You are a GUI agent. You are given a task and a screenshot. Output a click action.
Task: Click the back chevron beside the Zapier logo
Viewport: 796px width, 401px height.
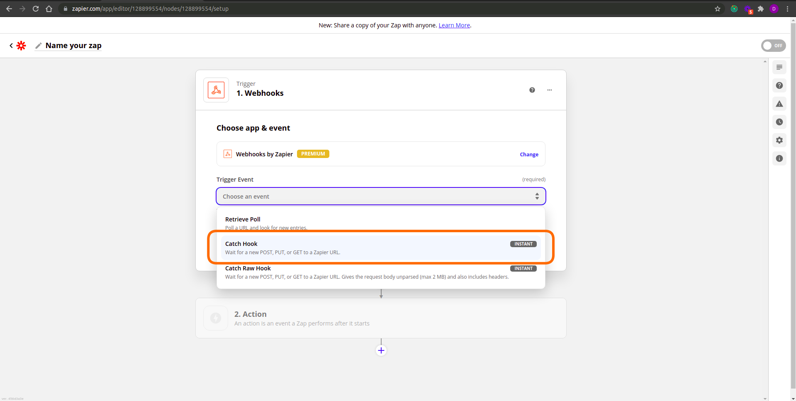pyautogui.click(x=11, y=46)
